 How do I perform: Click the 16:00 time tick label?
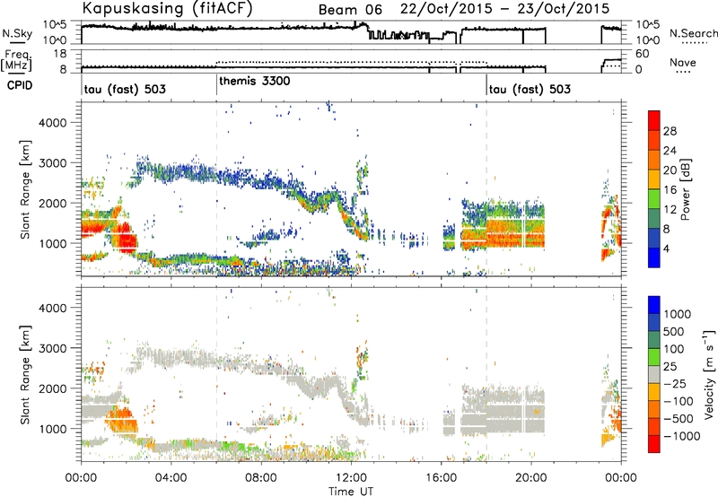(441, 478)
